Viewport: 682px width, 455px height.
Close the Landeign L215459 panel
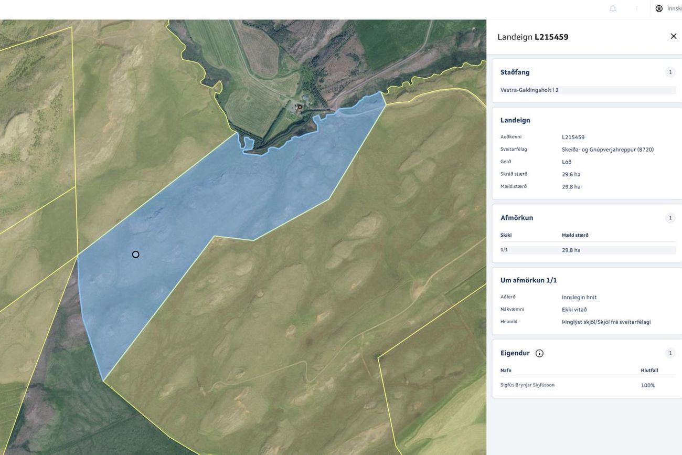click(673, 36)
